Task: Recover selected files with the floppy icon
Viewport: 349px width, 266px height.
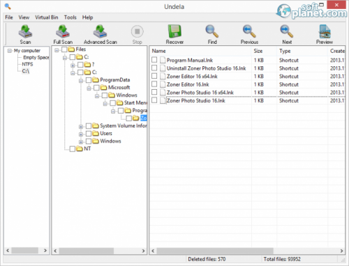Action: 174,31
